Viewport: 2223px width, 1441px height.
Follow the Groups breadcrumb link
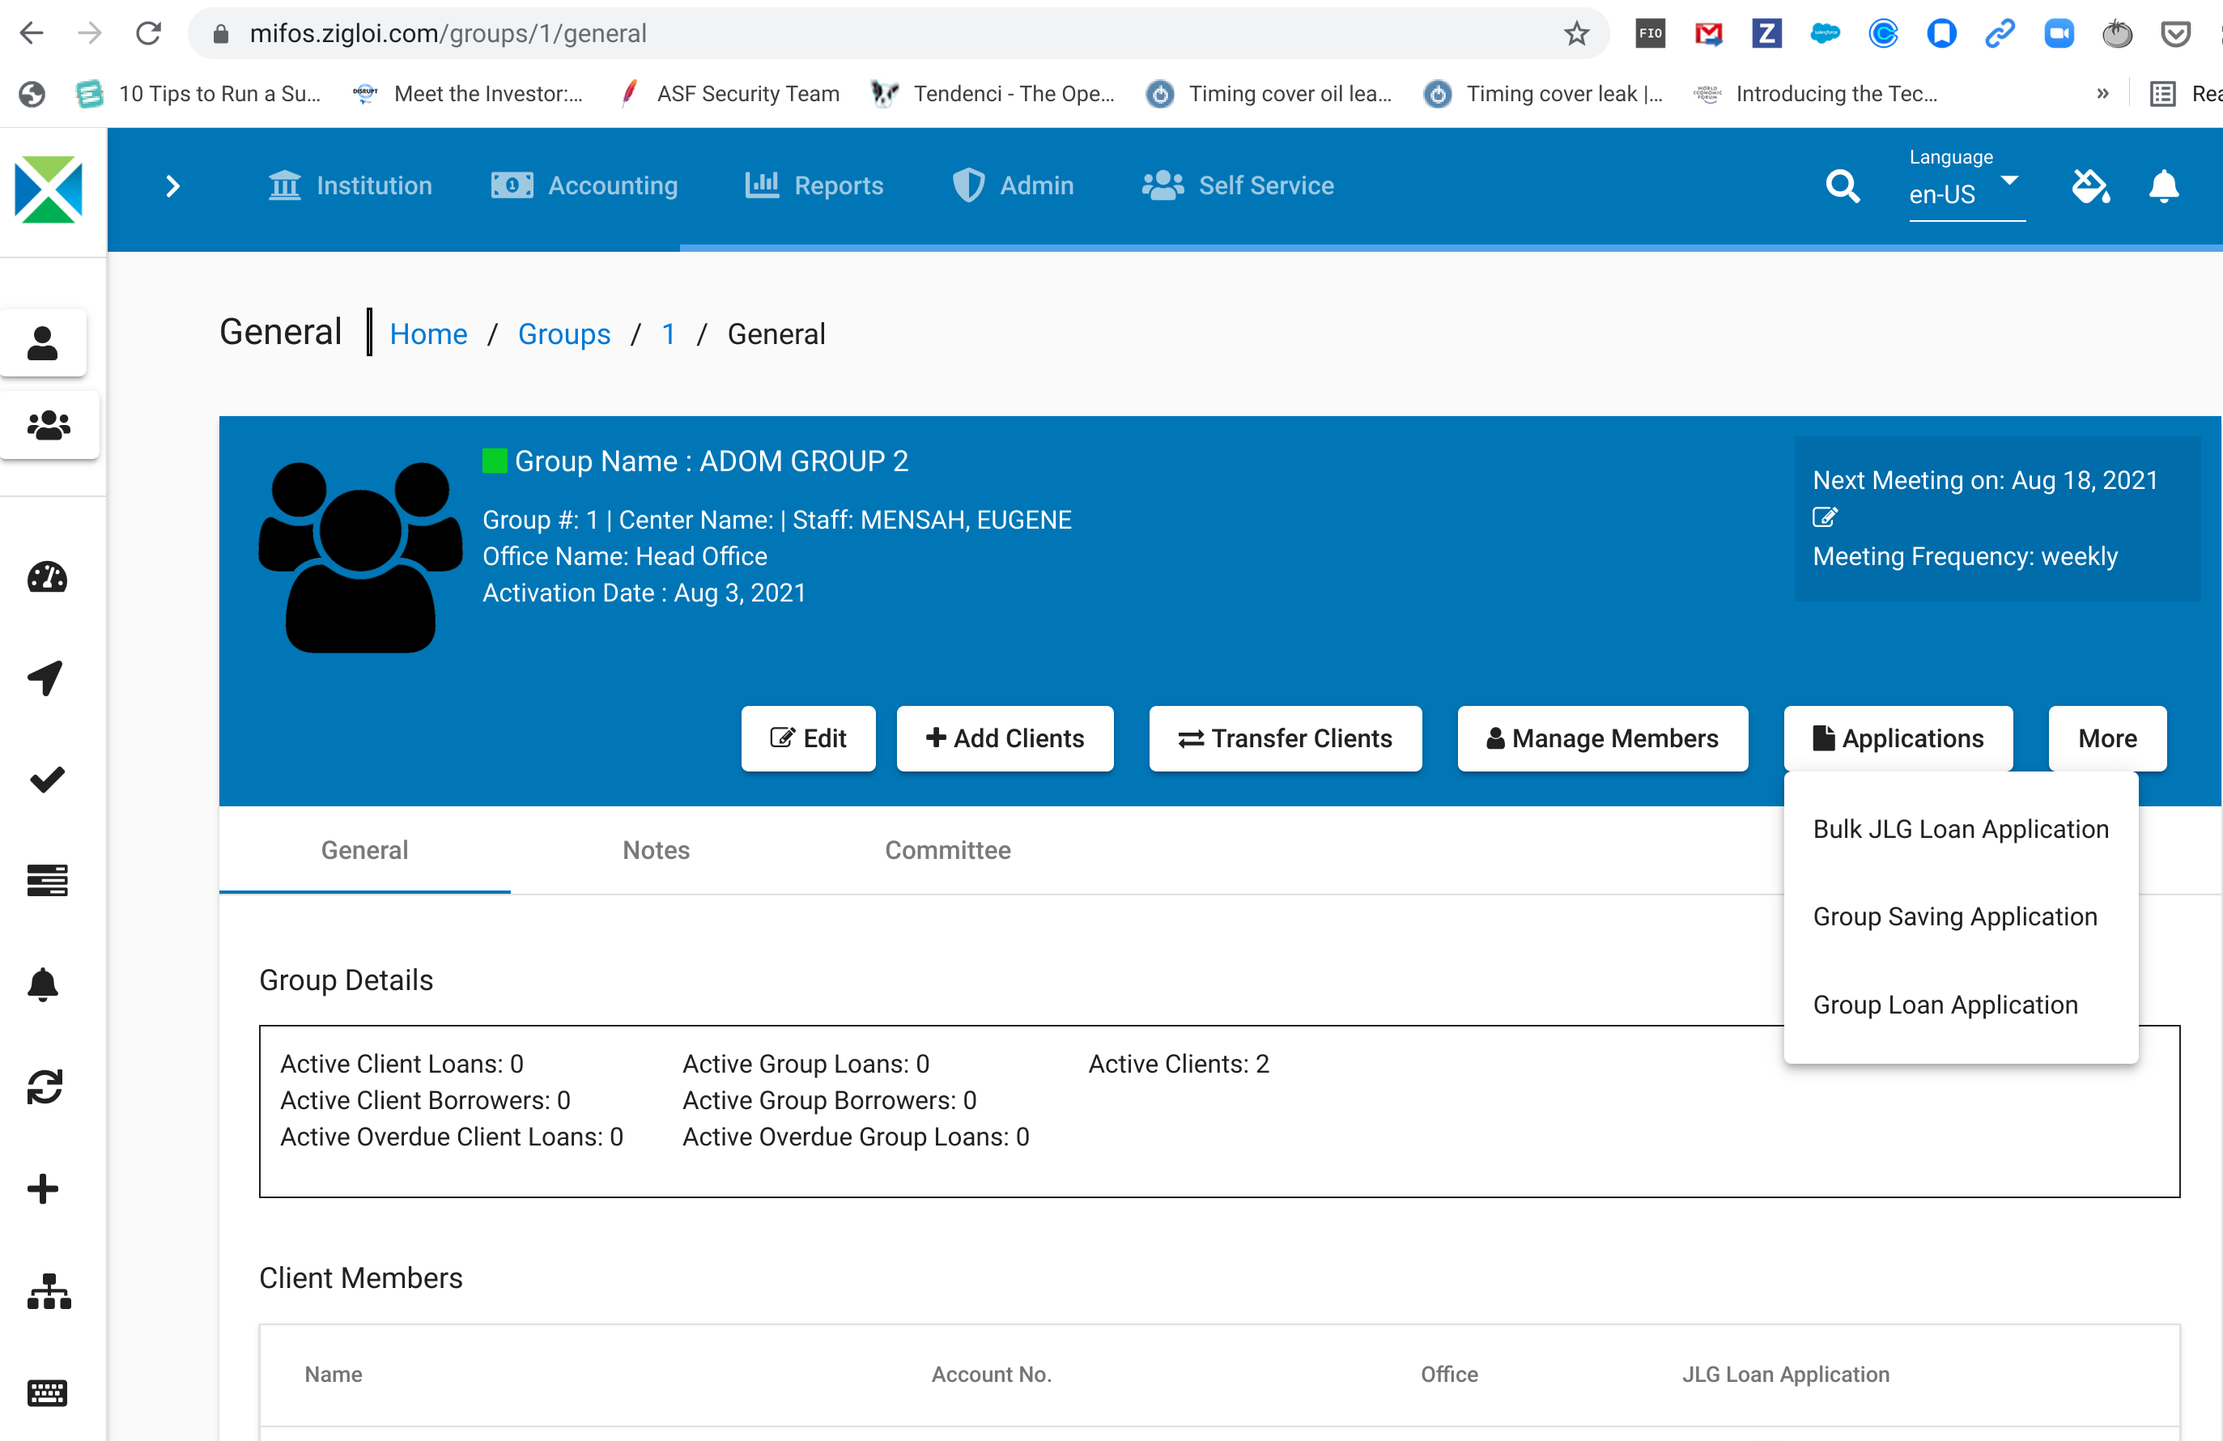click(563, 334)
